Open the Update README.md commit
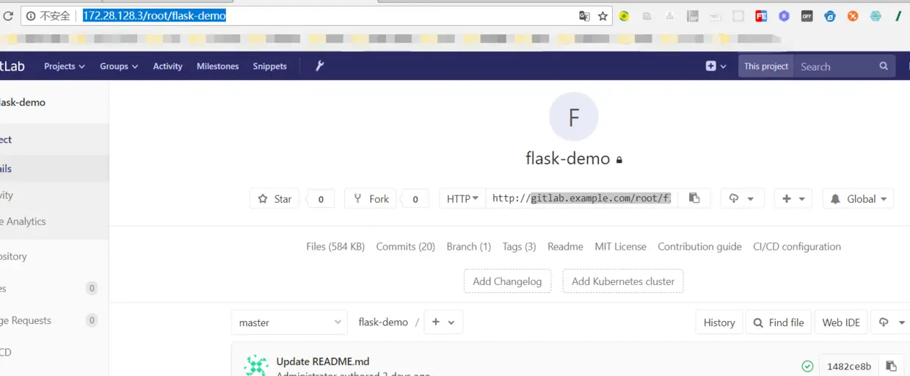 [323, 361]
